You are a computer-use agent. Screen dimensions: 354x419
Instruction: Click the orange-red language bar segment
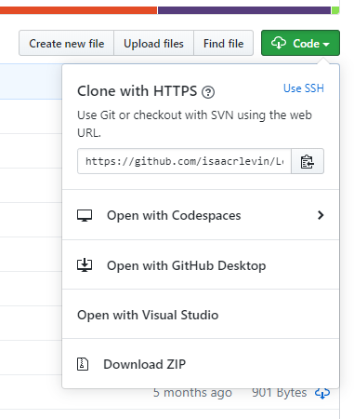[x=78, y=10]
